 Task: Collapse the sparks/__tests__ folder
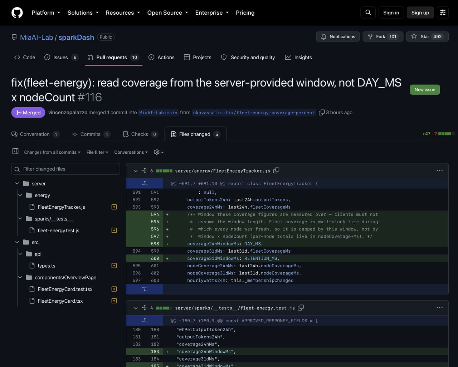click(20, 219)
